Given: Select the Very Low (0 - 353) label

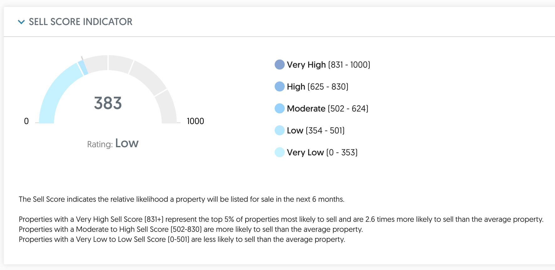Looking at the screenshot, I should (322, 153).
